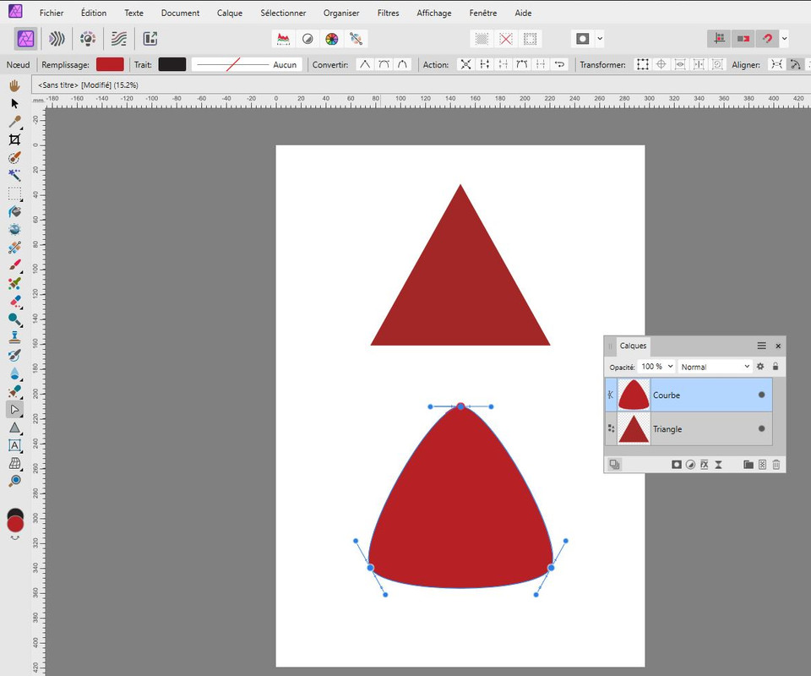Screen dimensions: 811x676
Task: Switch to the Liquify persona
Action: 56,39
